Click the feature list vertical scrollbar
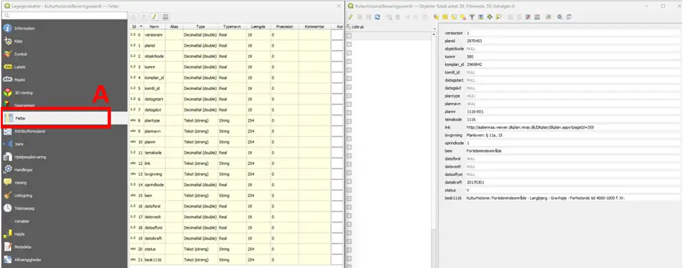The height and width of the screenshot is (268, 683). click(x=434, y=150)
